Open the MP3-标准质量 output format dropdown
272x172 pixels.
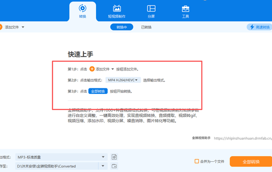pyautogui.click(x=61, y=157)
